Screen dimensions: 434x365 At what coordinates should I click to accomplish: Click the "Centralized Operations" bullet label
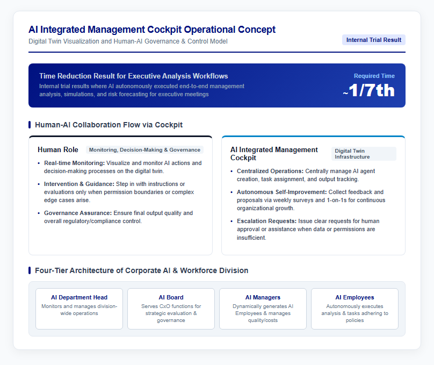click(x=270, y=171)
